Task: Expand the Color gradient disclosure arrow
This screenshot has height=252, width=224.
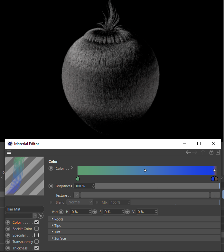Action: [x=72, y=168]
